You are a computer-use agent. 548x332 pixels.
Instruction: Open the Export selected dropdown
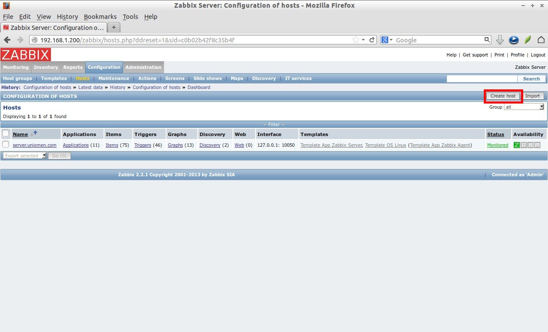(24, 156)
